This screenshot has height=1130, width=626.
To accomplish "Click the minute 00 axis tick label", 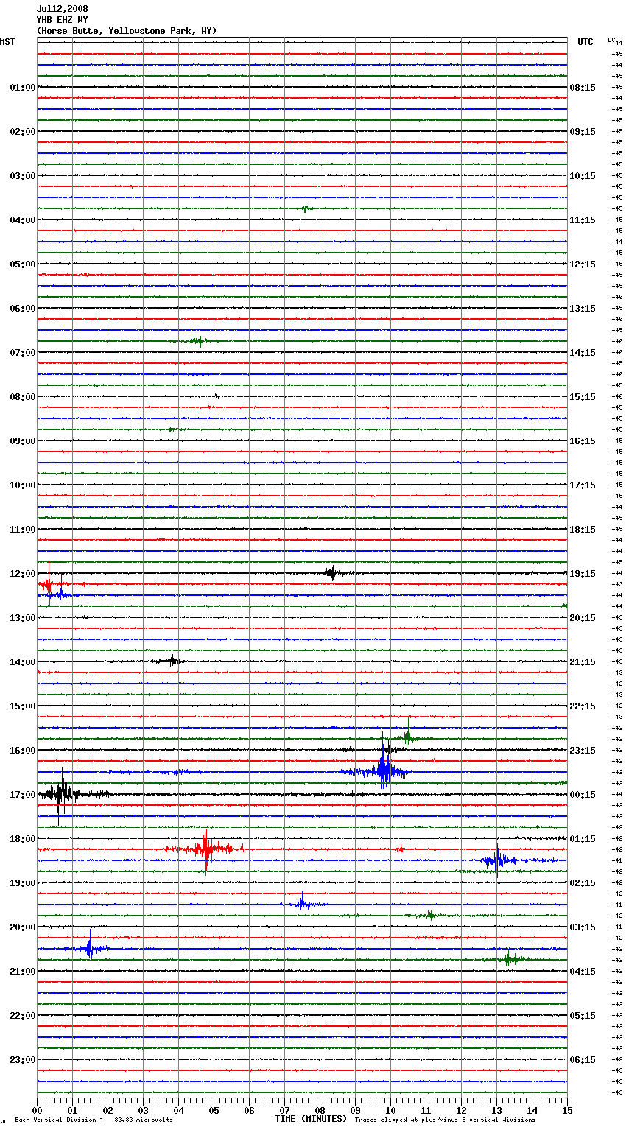I will point(37,1110).
